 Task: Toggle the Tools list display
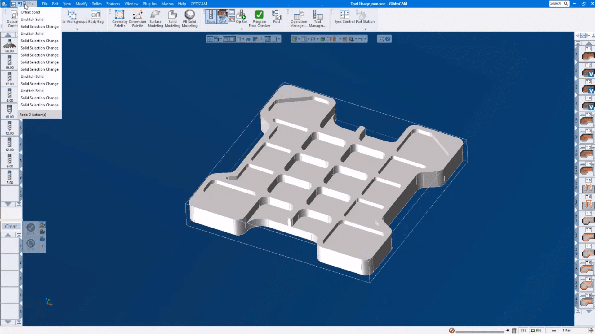pyautogui.click(x=211, y=17)
